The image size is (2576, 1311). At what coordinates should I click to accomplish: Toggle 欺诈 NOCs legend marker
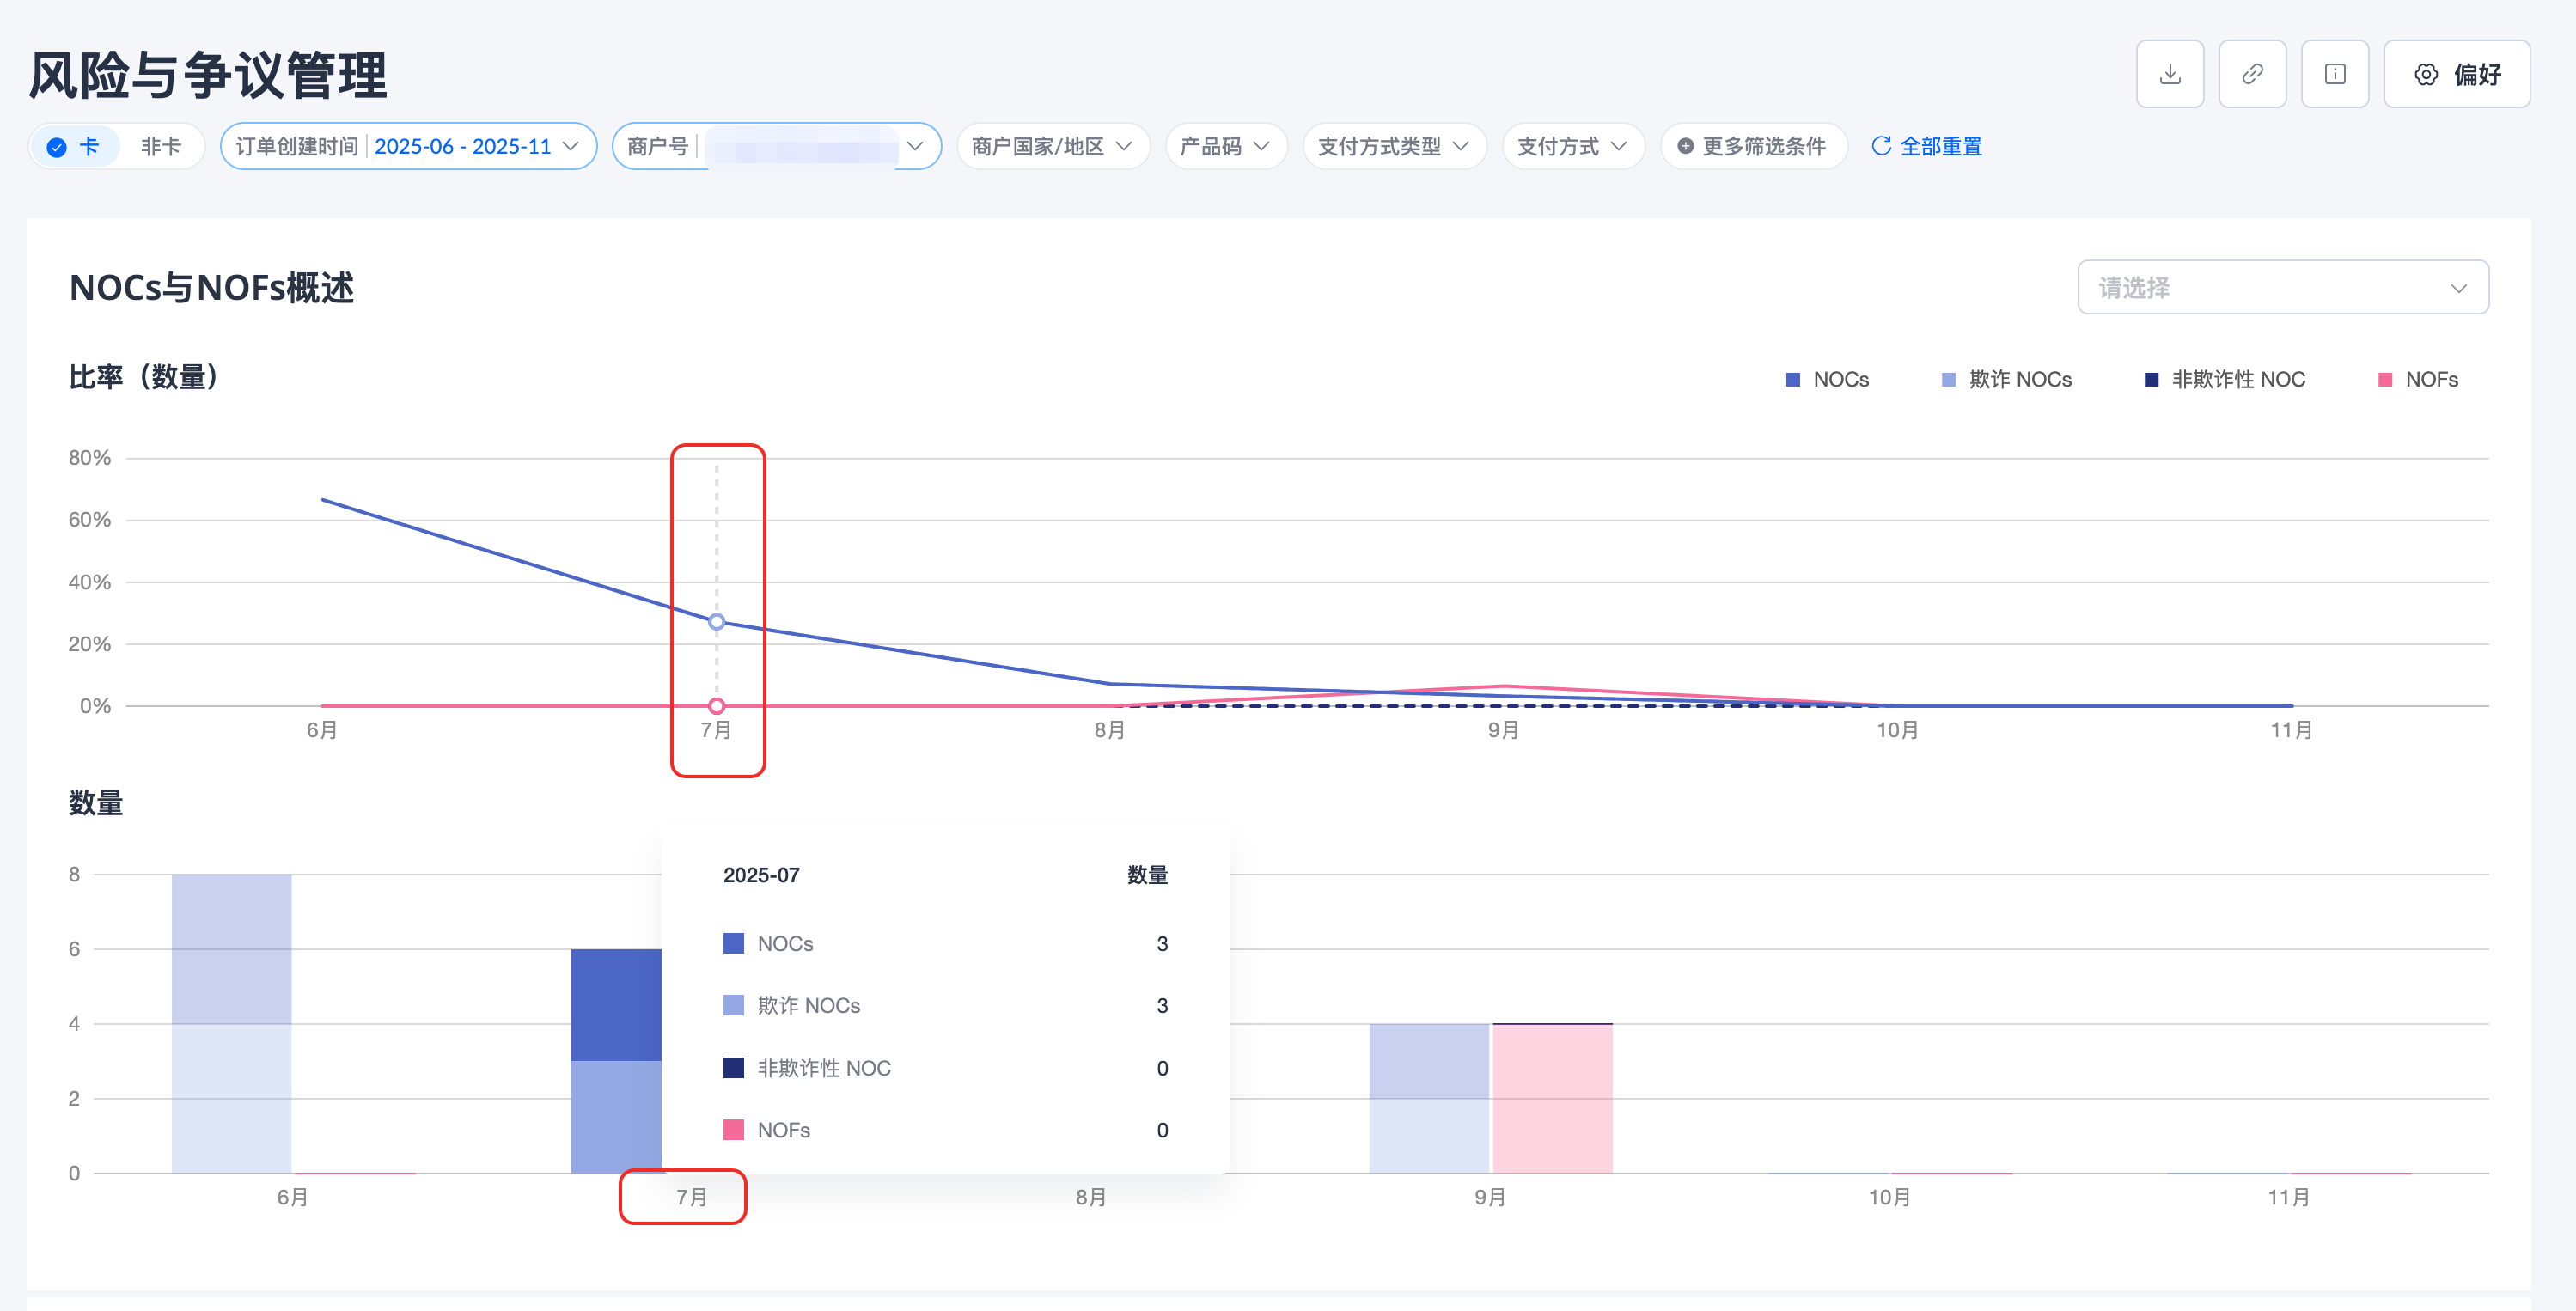(1948, 380)
